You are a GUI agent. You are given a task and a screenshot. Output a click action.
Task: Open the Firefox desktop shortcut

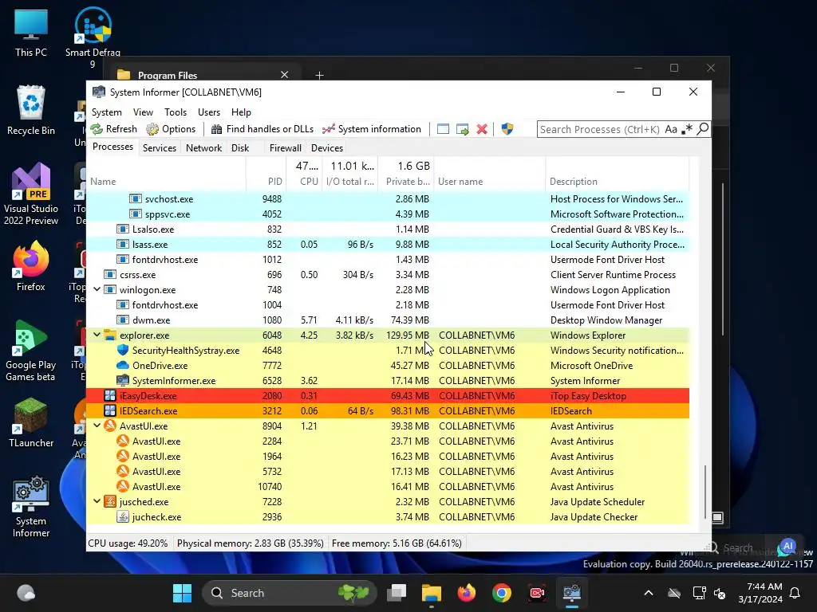[x=31, y=266]
